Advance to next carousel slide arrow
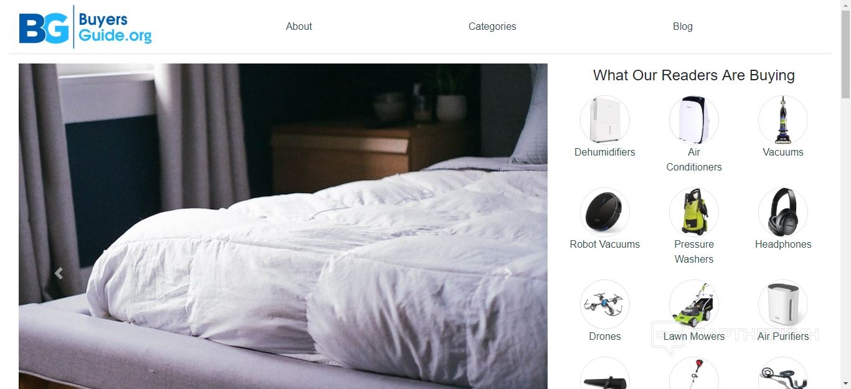851x389 pixels. (x=508, y=273)
